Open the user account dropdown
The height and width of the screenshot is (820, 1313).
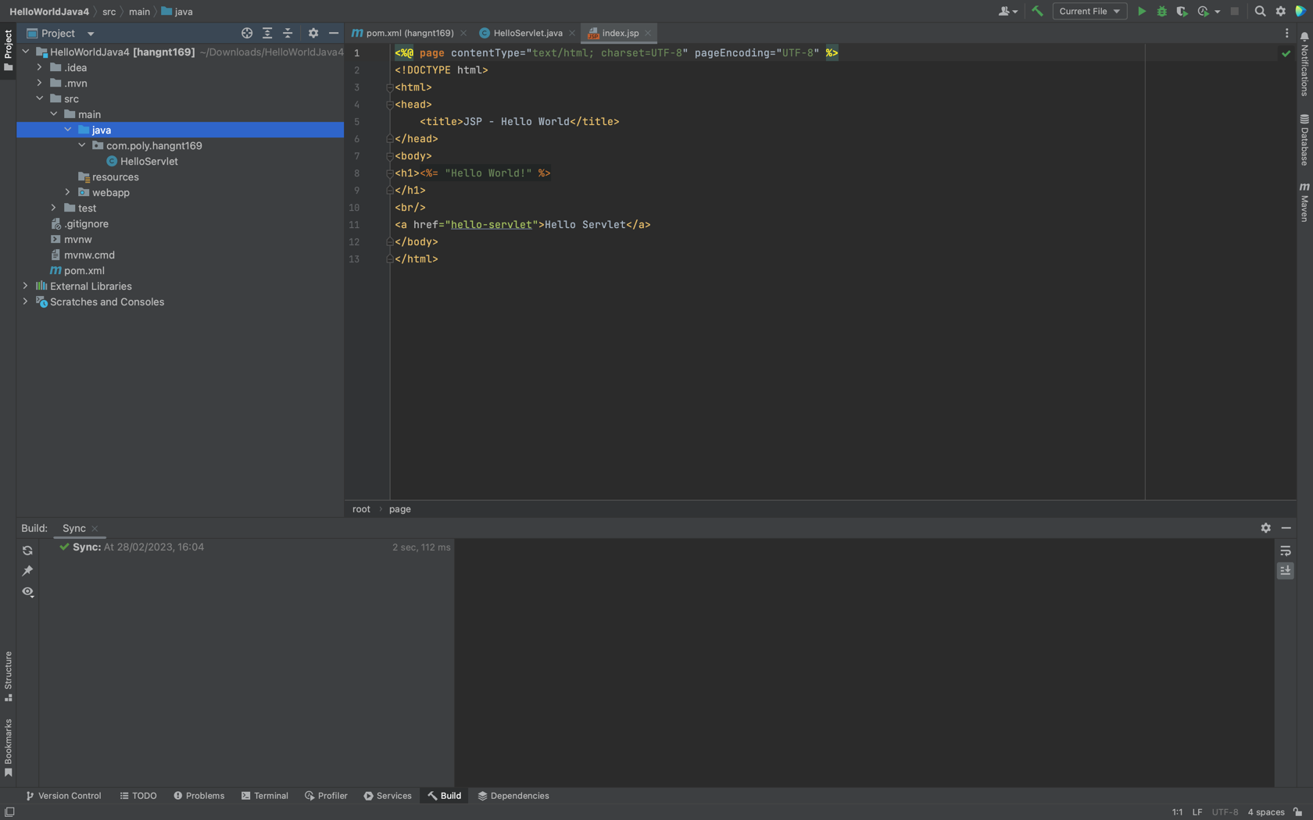pyautogui.click(x=1007, y=11)
